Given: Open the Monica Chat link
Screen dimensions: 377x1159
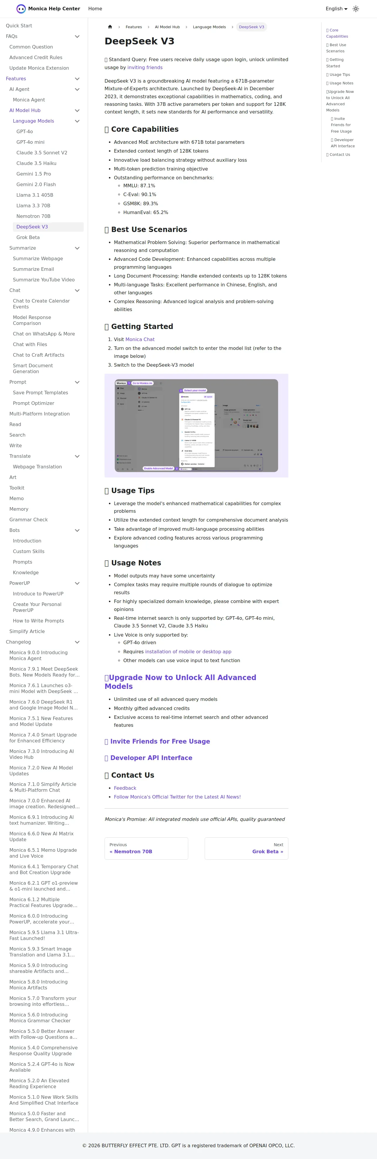Looking at the screenshot, I should point(140,340).
